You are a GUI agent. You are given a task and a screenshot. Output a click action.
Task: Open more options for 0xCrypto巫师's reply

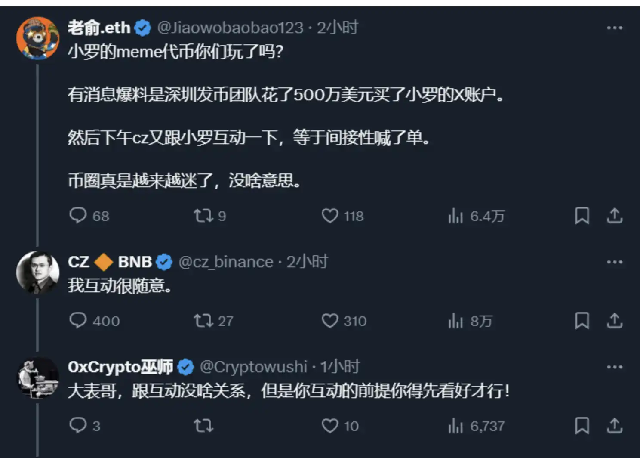click(x=615, y=367)
